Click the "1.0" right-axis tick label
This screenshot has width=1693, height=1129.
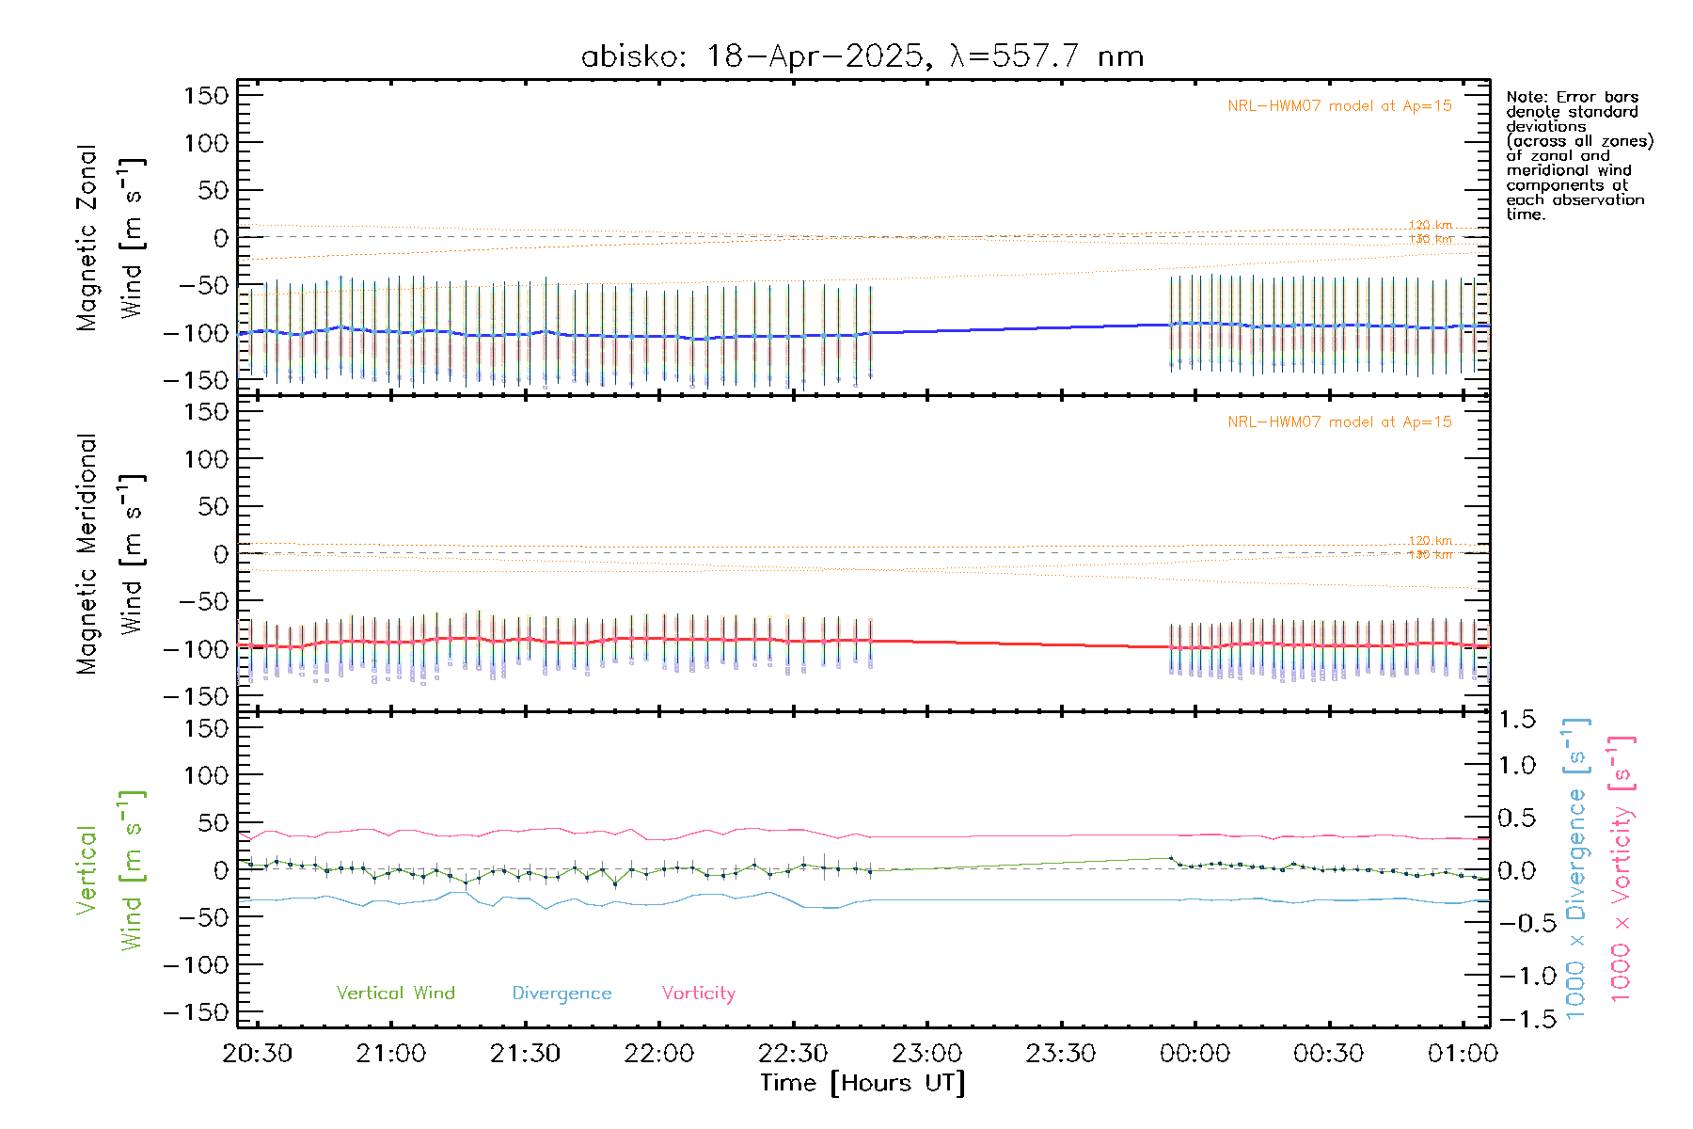pos(1517,766)
